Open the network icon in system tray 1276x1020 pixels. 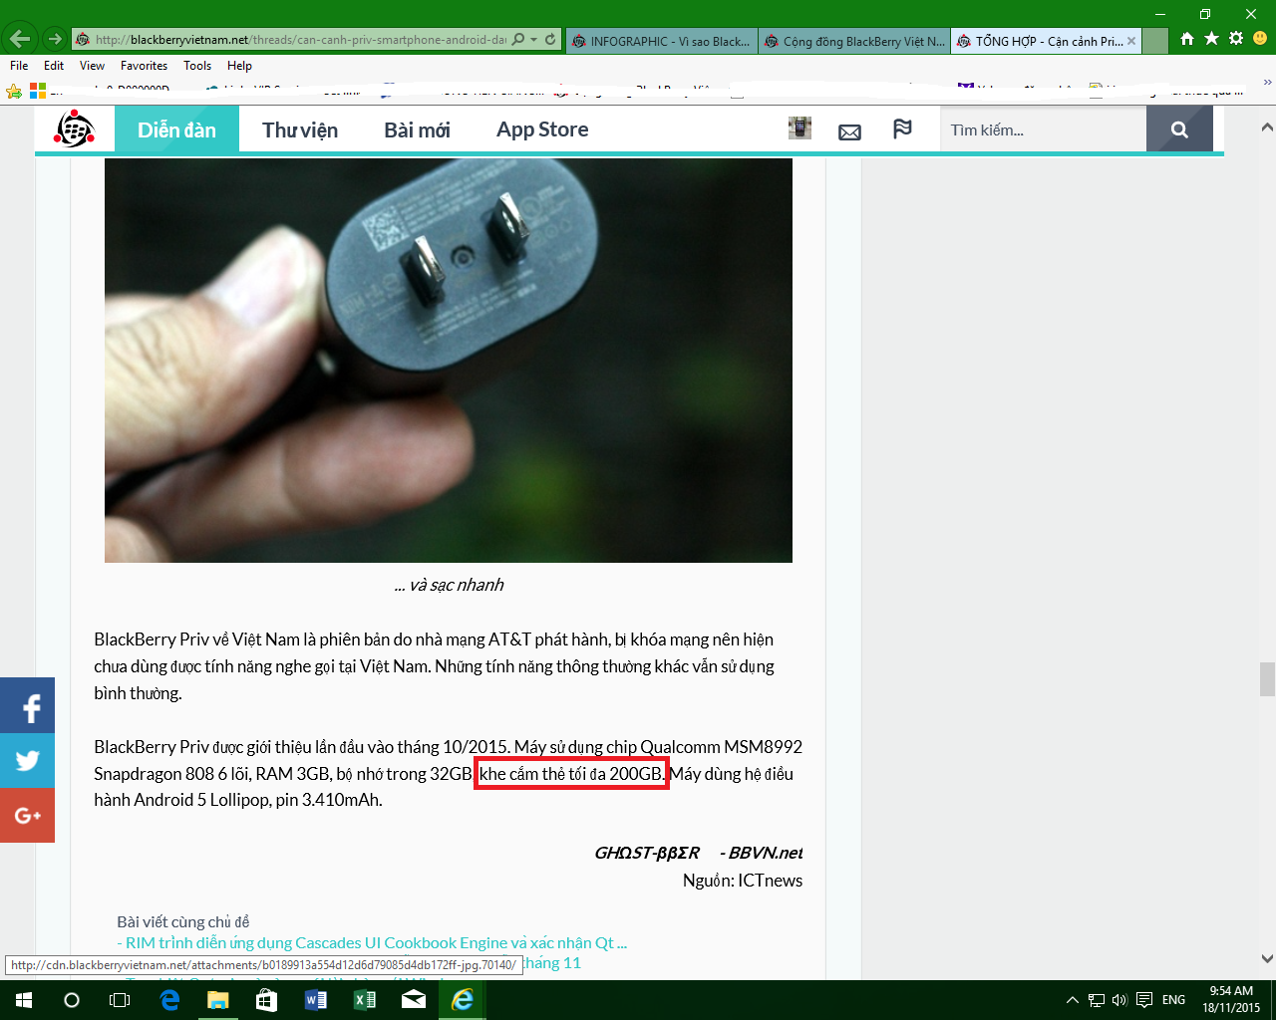click(x=1096, y=1000)
